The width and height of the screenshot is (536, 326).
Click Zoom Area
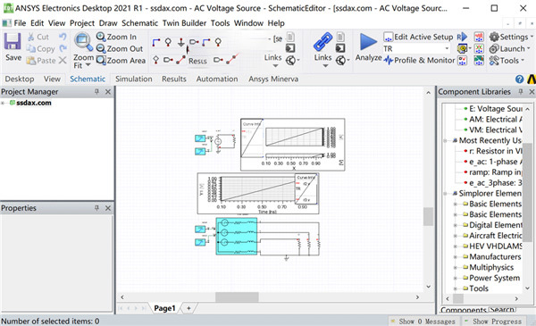(x=121, y=61)
